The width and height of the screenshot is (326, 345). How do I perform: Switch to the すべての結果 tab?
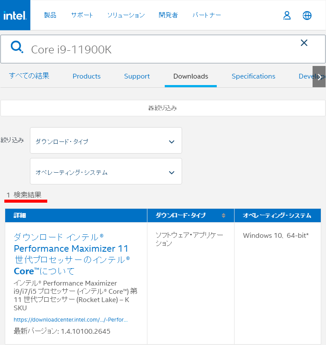[29, 76]
